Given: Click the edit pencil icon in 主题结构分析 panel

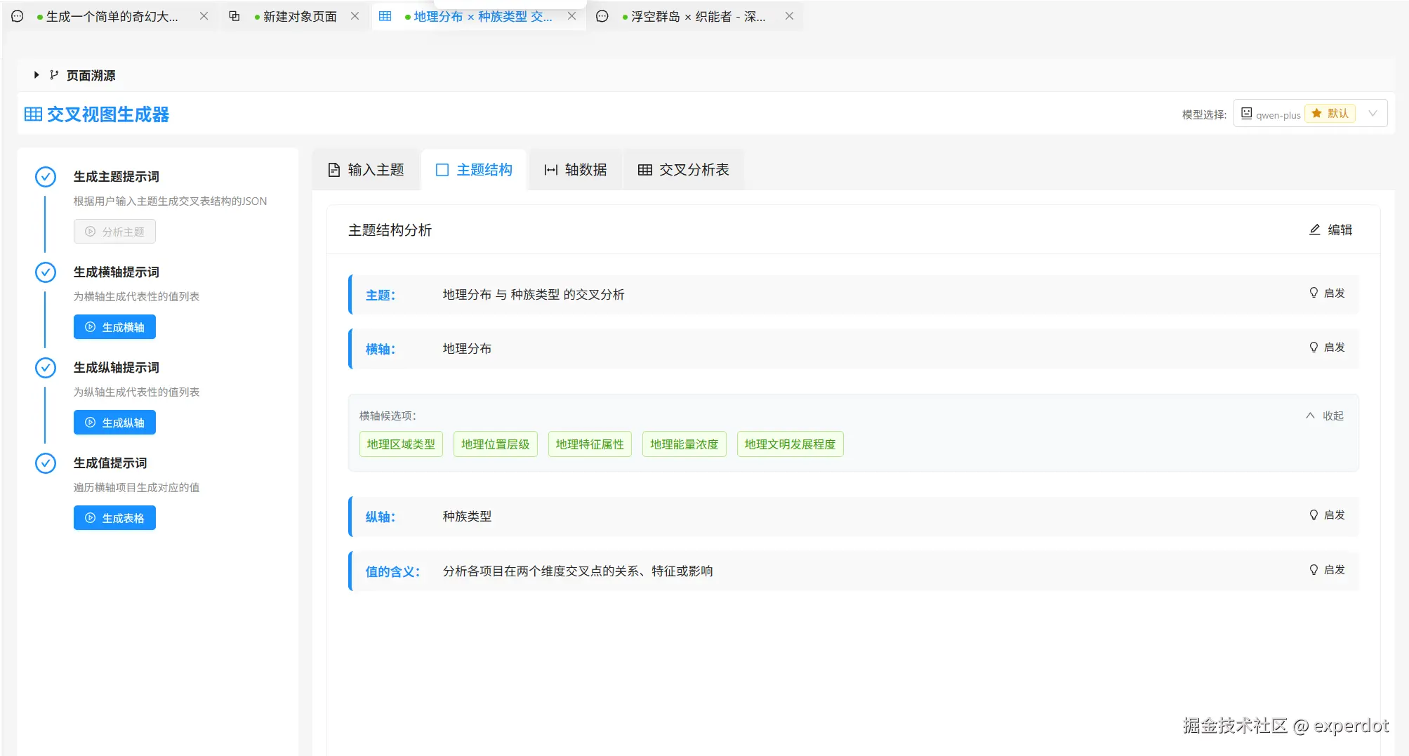Looking at the screenshot, I should tap(1314, 230).
